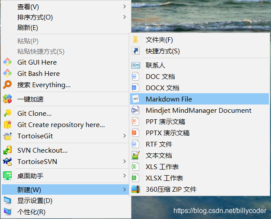Expand the 查看(V) submenu arrow

124,7
